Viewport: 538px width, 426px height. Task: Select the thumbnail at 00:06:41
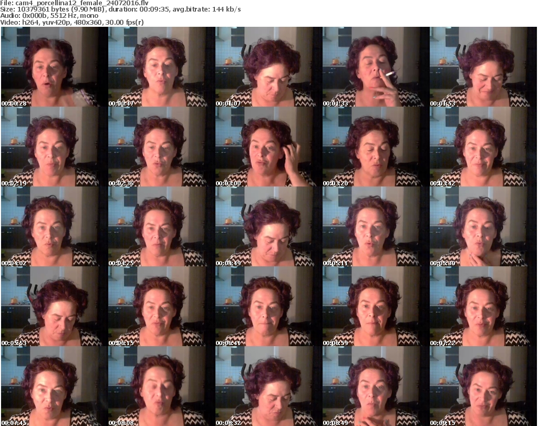tap(268, 307)
